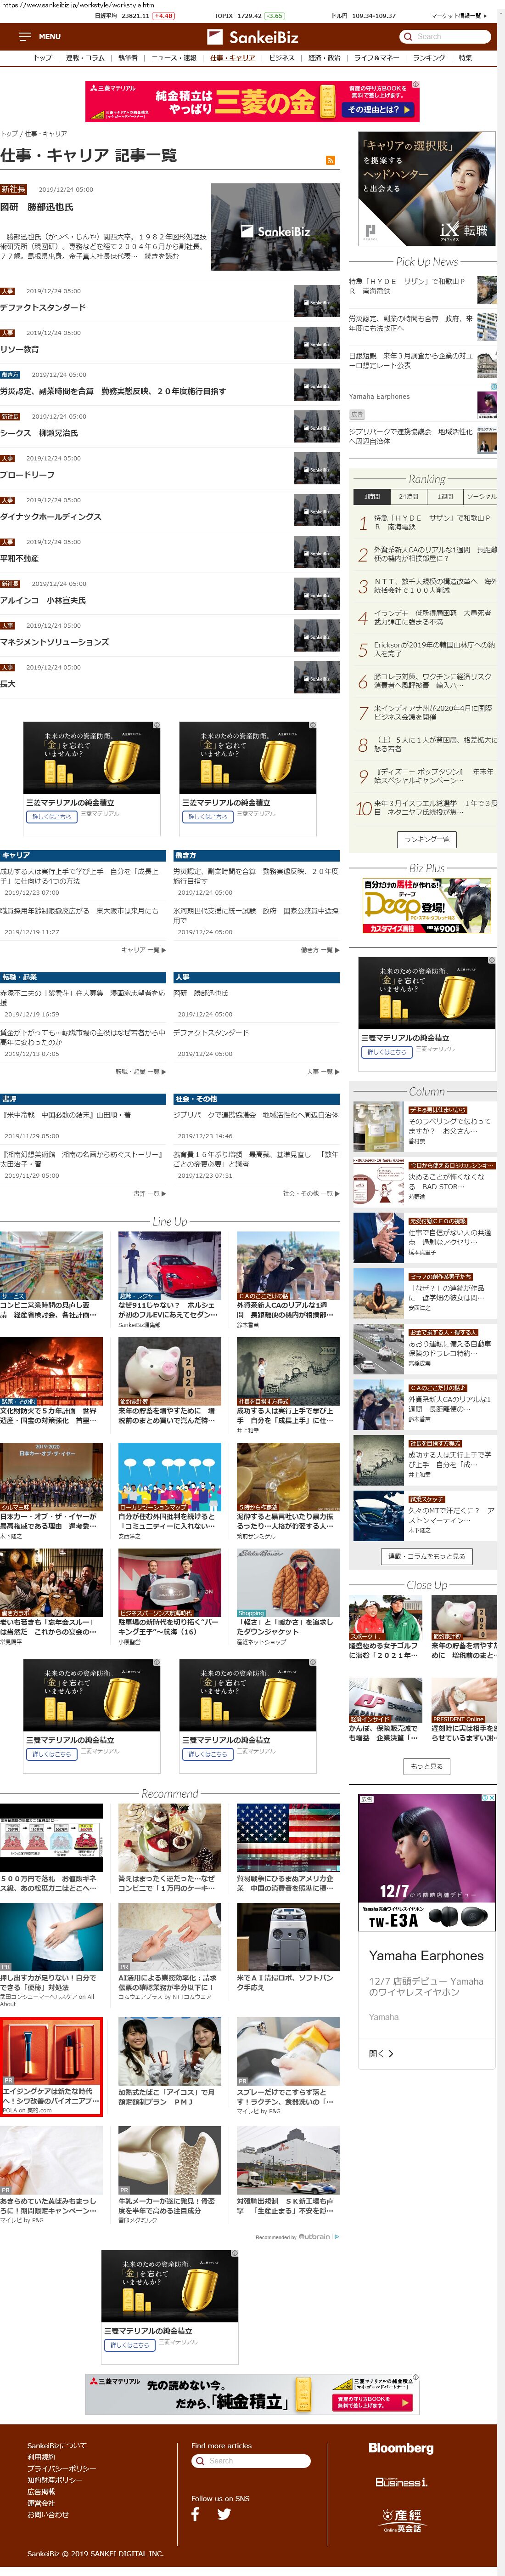This screenshot has height=2576, width=505.
Task: Expand the キャリア 一覧 link arrow
Action: (143, 949)
